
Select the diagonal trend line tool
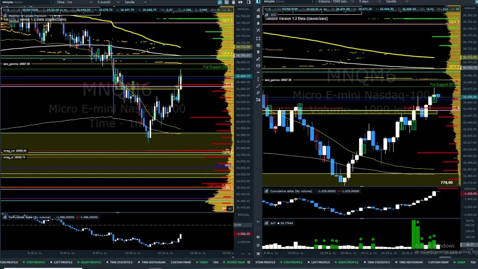pos(258,86)
